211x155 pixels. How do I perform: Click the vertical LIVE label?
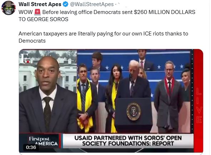(x=199, y=105)
